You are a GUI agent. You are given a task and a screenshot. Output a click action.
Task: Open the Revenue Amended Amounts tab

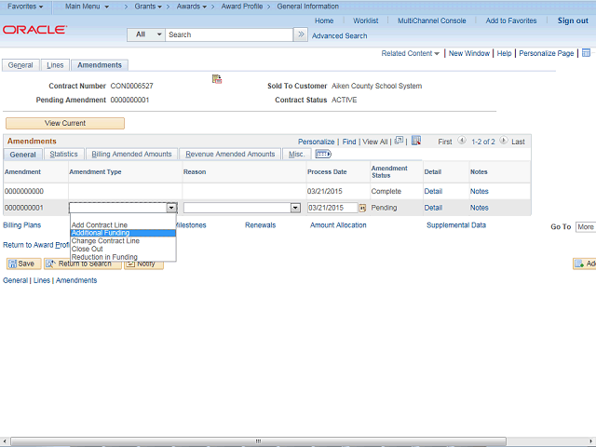pos(230,154)
